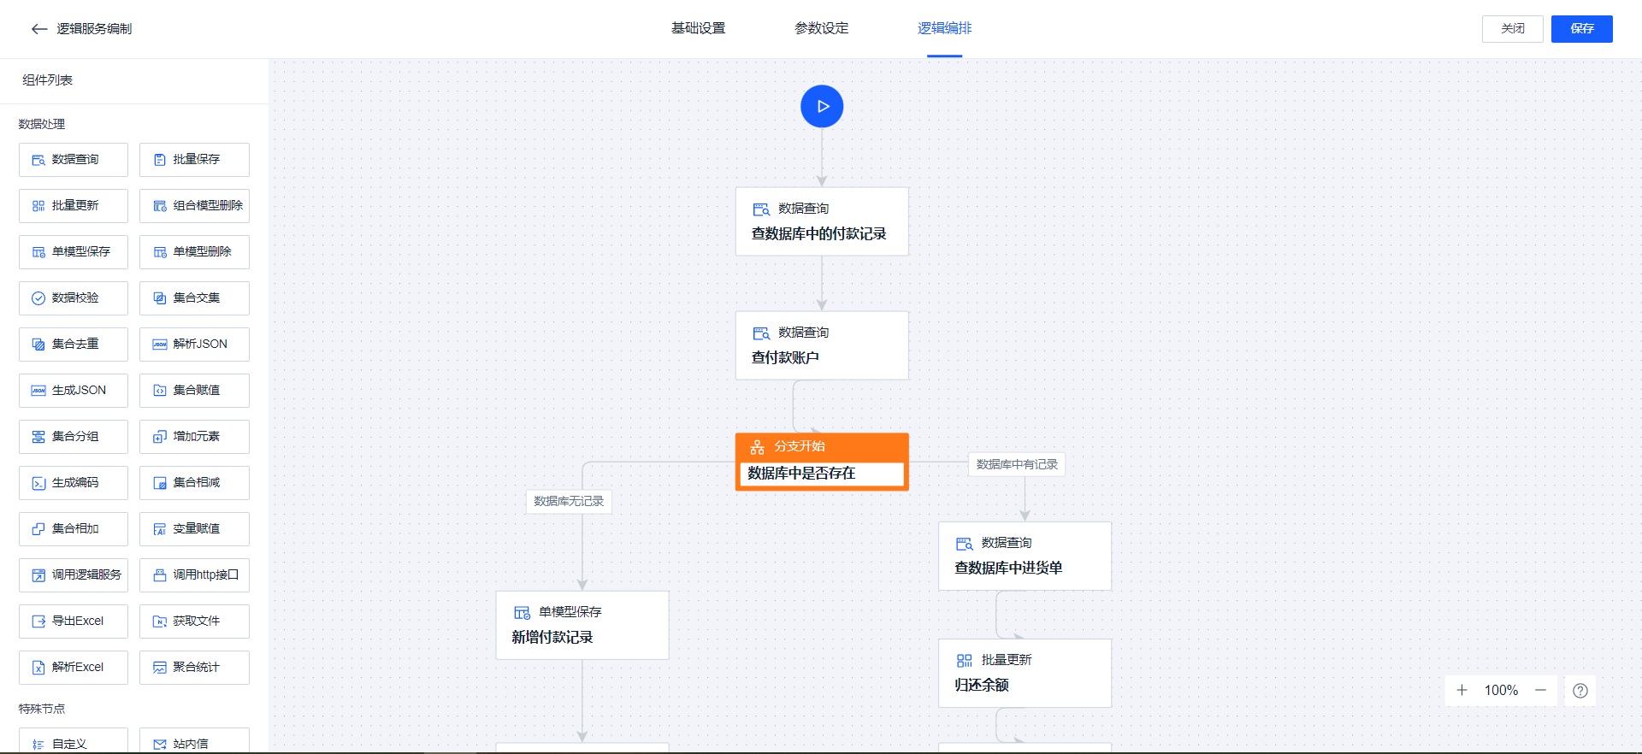Select the 数据校验 component

[x=74, y=298]
